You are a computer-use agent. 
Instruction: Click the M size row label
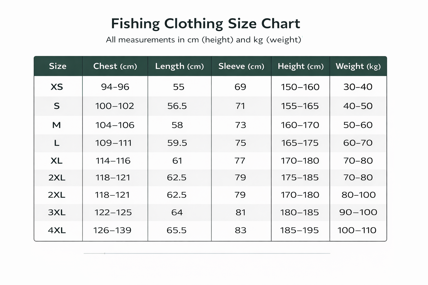coord(57,125)
